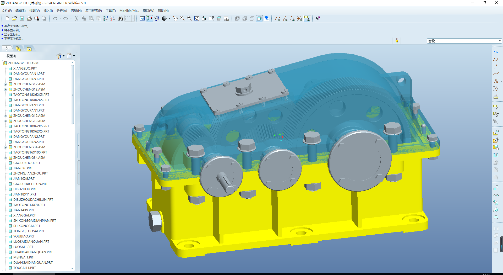Open the 帮助(H) menu

163,11
